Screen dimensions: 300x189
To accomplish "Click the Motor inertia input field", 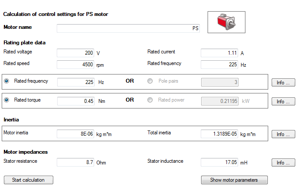I will (76, 134).
